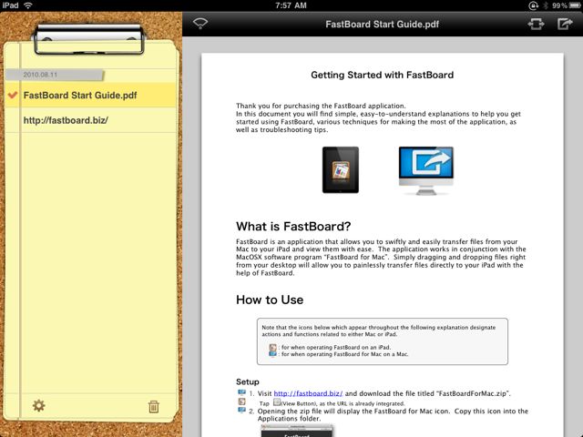Tap the Wi-Fi connection icon in the FastBoard toolbar
Image resolution: width=583 pixels, height=437 pixels.
[x=200, y=24]
